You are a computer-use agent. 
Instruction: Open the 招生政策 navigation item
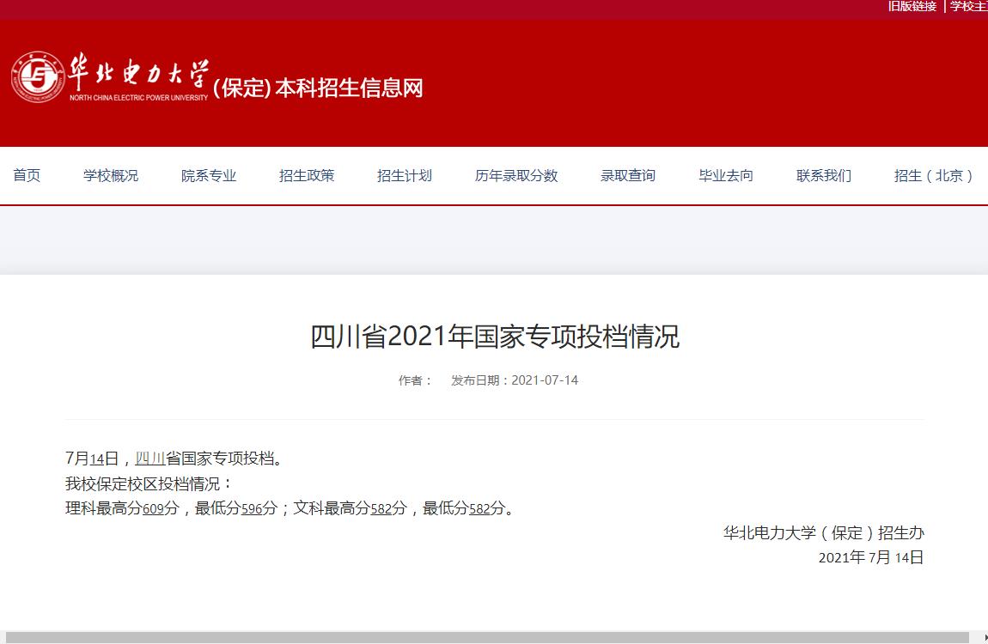pos(307,176)
